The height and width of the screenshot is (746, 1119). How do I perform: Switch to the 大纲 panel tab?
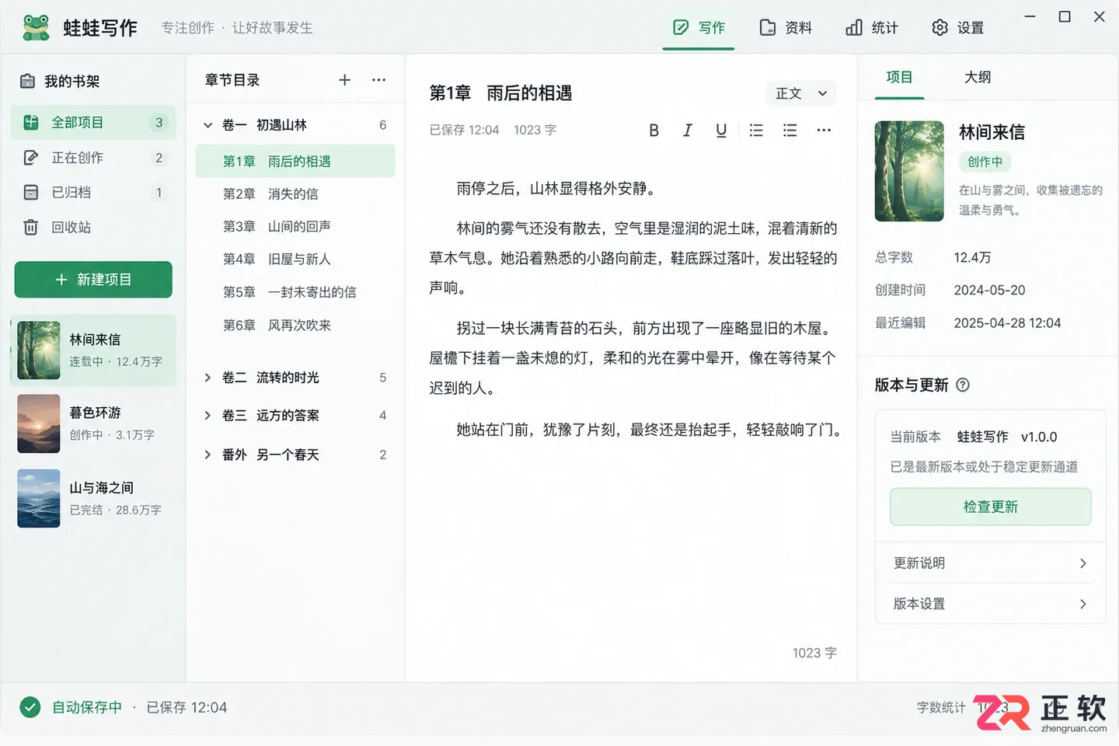(x=978, y=77)
